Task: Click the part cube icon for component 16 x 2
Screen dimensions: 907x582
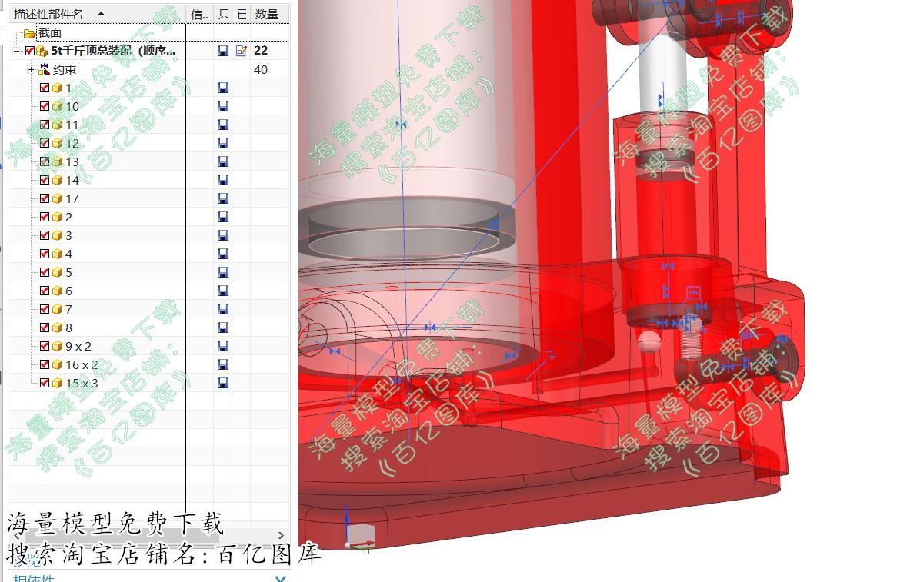Action: [57, 364]
